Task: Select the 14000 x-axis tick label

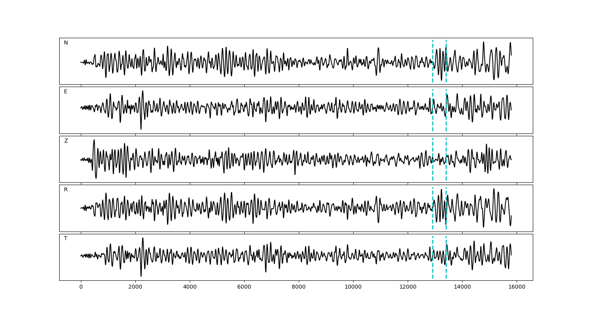Action: click(462, 287)
